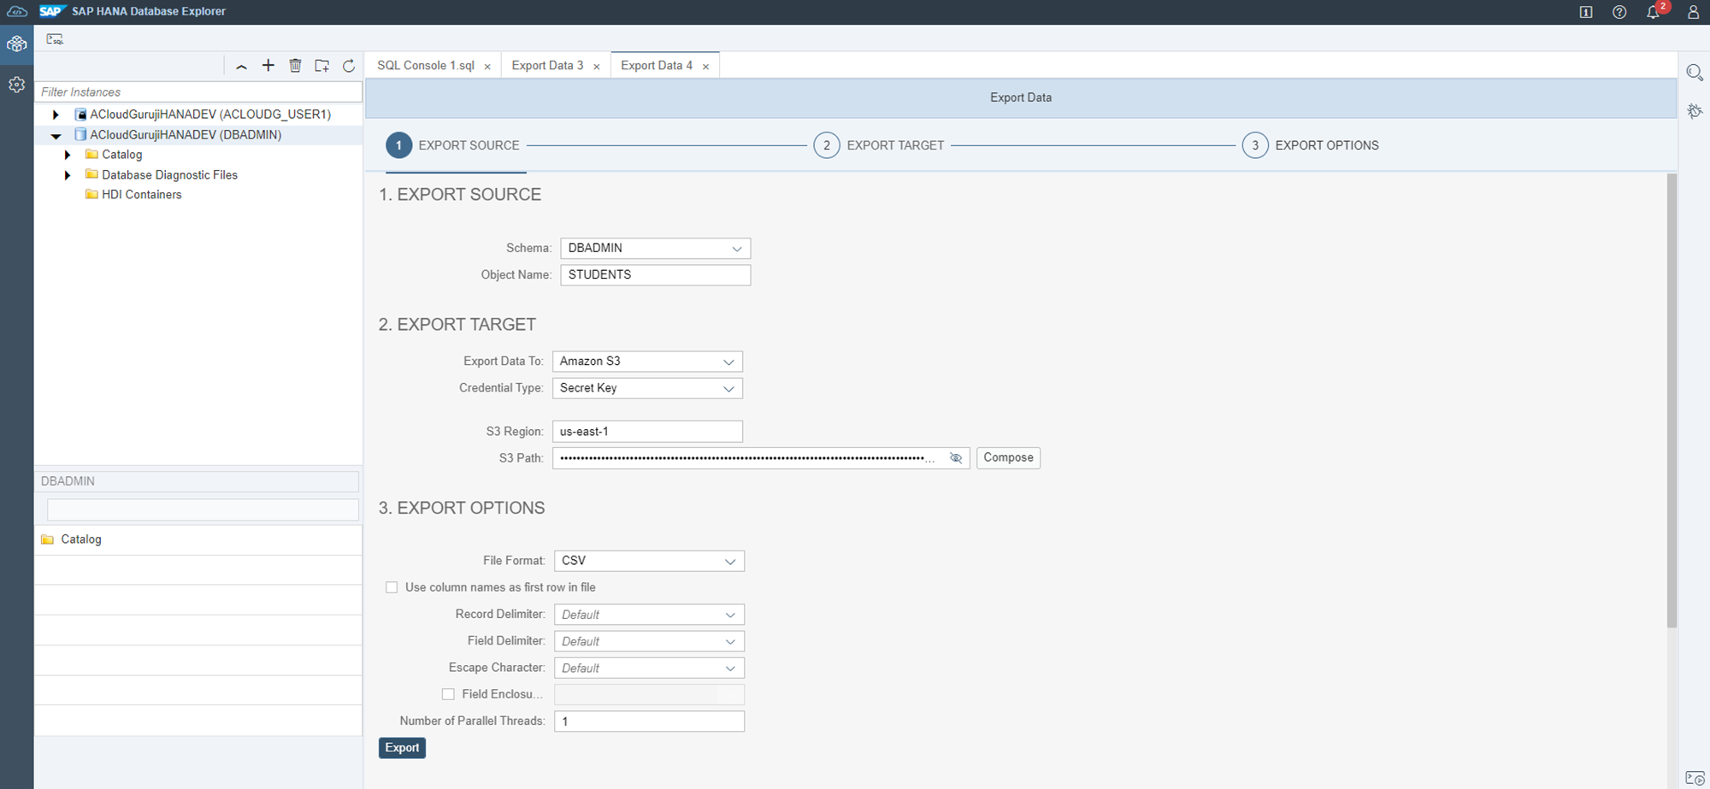Open the Schema dropdown
Viewport: 1710px width, 789px height.
click(655, 248)
